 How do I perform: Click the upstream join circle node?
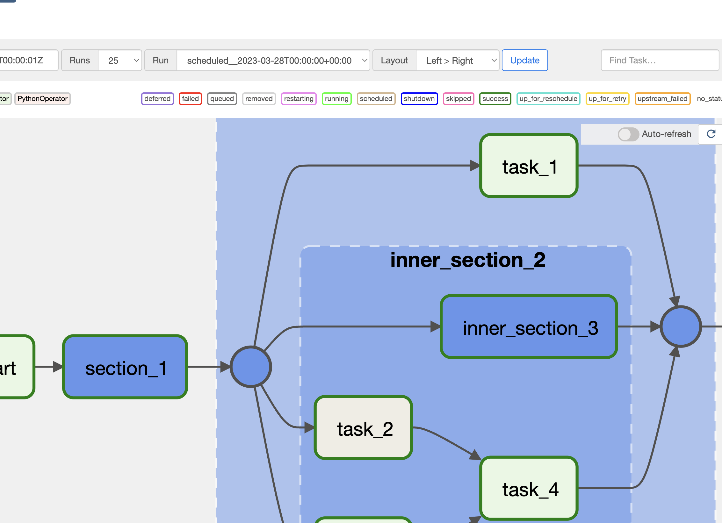[251, 367]
